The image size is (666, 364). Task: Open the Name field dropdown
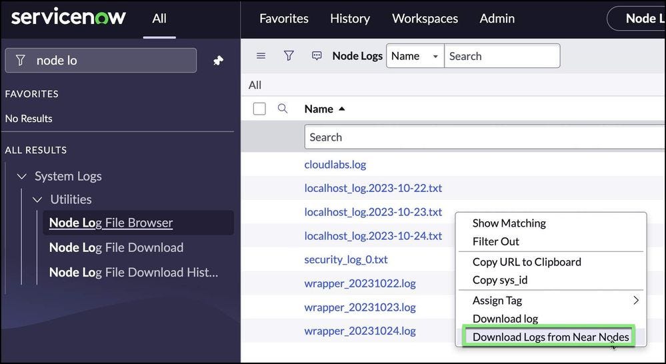[415, 56]
